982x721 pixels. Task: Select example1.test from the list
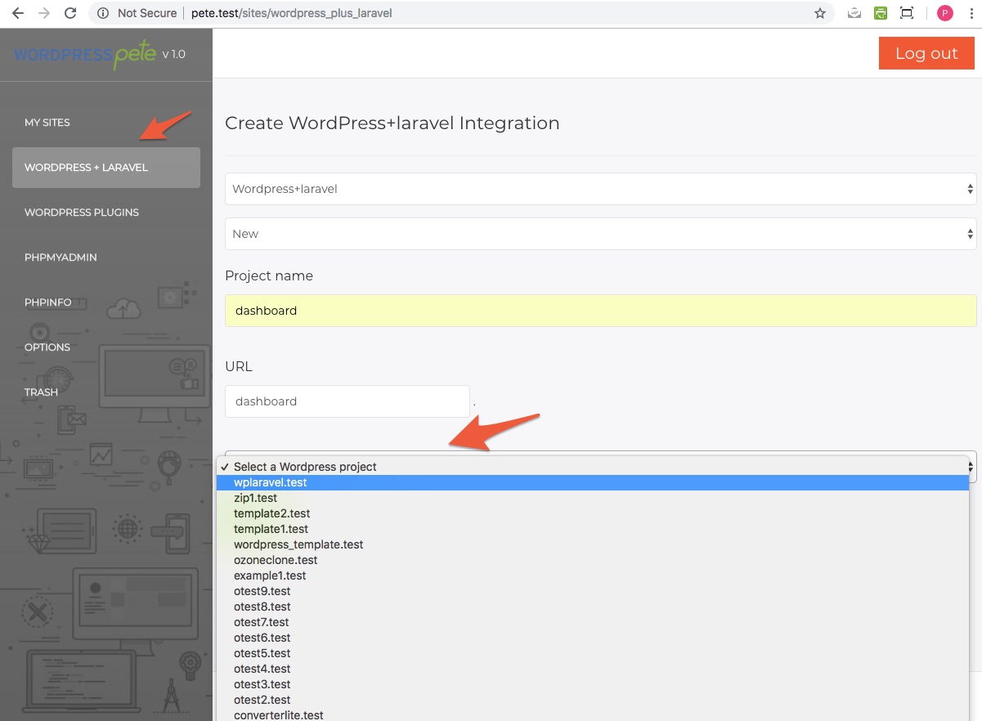[x=593, y=575]
